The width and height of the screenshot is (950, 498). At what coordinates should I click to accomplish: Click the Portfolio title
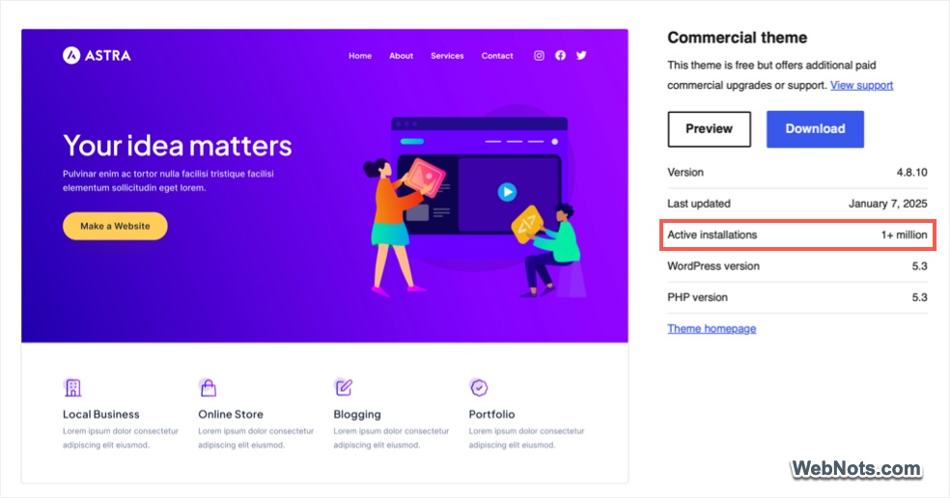[492, 414]
